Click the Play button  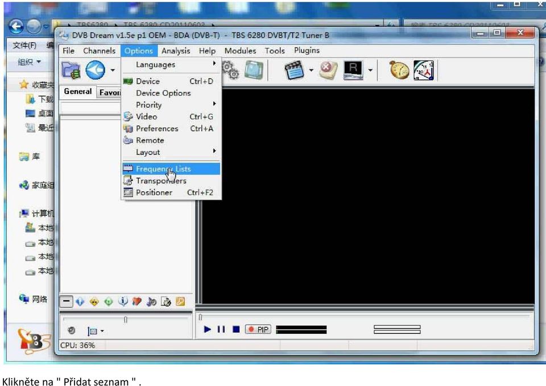coord(207,329)
